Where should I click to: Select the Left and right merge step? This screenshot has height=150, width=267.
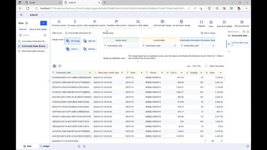(238, 44)
